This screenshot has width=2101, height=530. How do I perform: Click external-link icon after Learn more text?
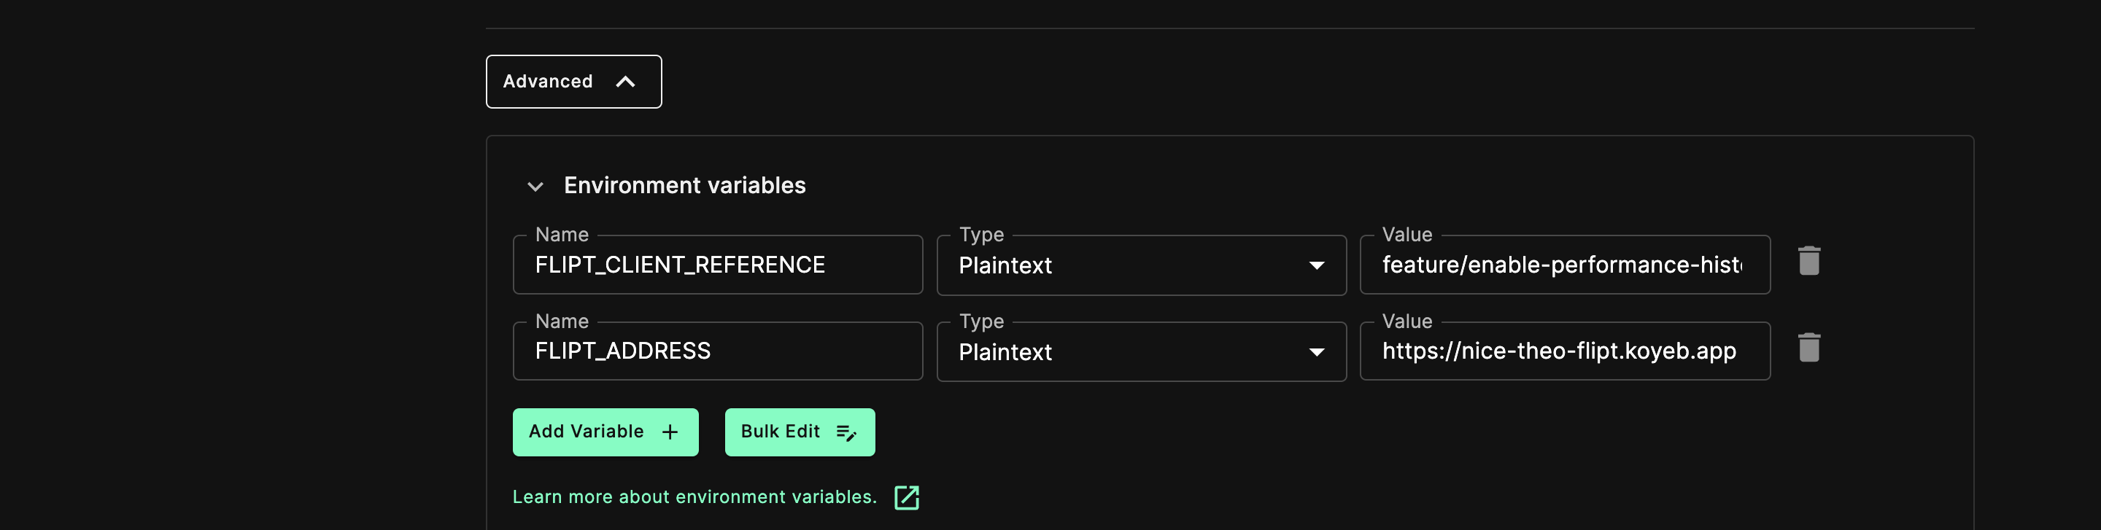(906, 497)
